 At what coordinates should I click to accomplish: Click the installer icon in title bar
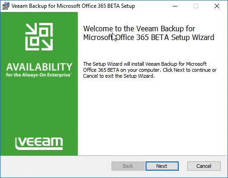[x=6, y=6]
